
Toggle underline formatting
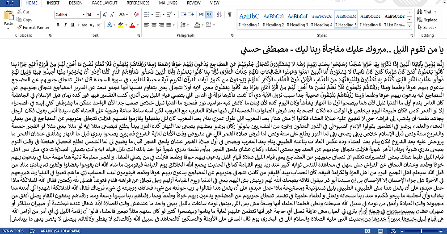pyautogui.click(x=73, y=25)
